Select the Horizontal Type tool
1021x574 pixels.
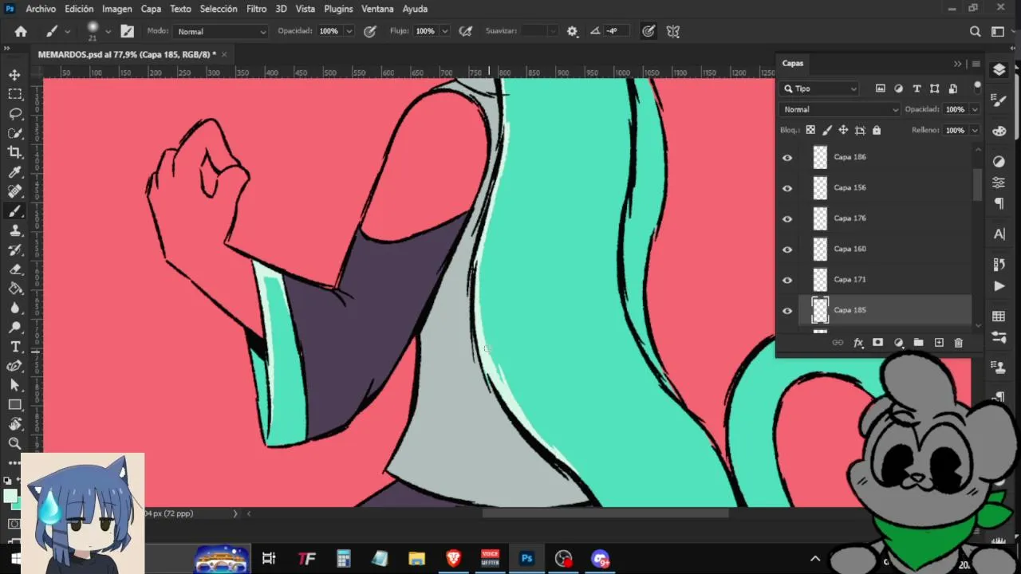point(14,347)
